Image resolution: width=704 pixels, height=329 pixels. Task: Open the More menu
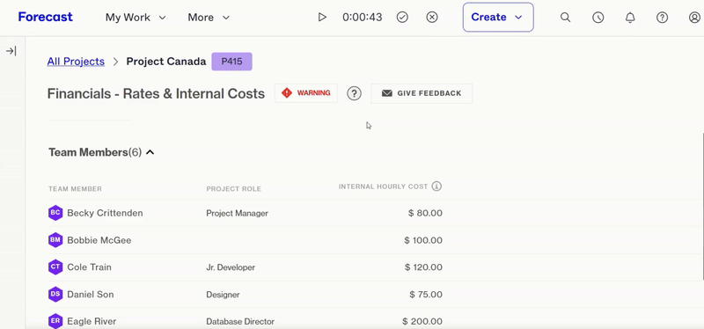click(209, 18)
